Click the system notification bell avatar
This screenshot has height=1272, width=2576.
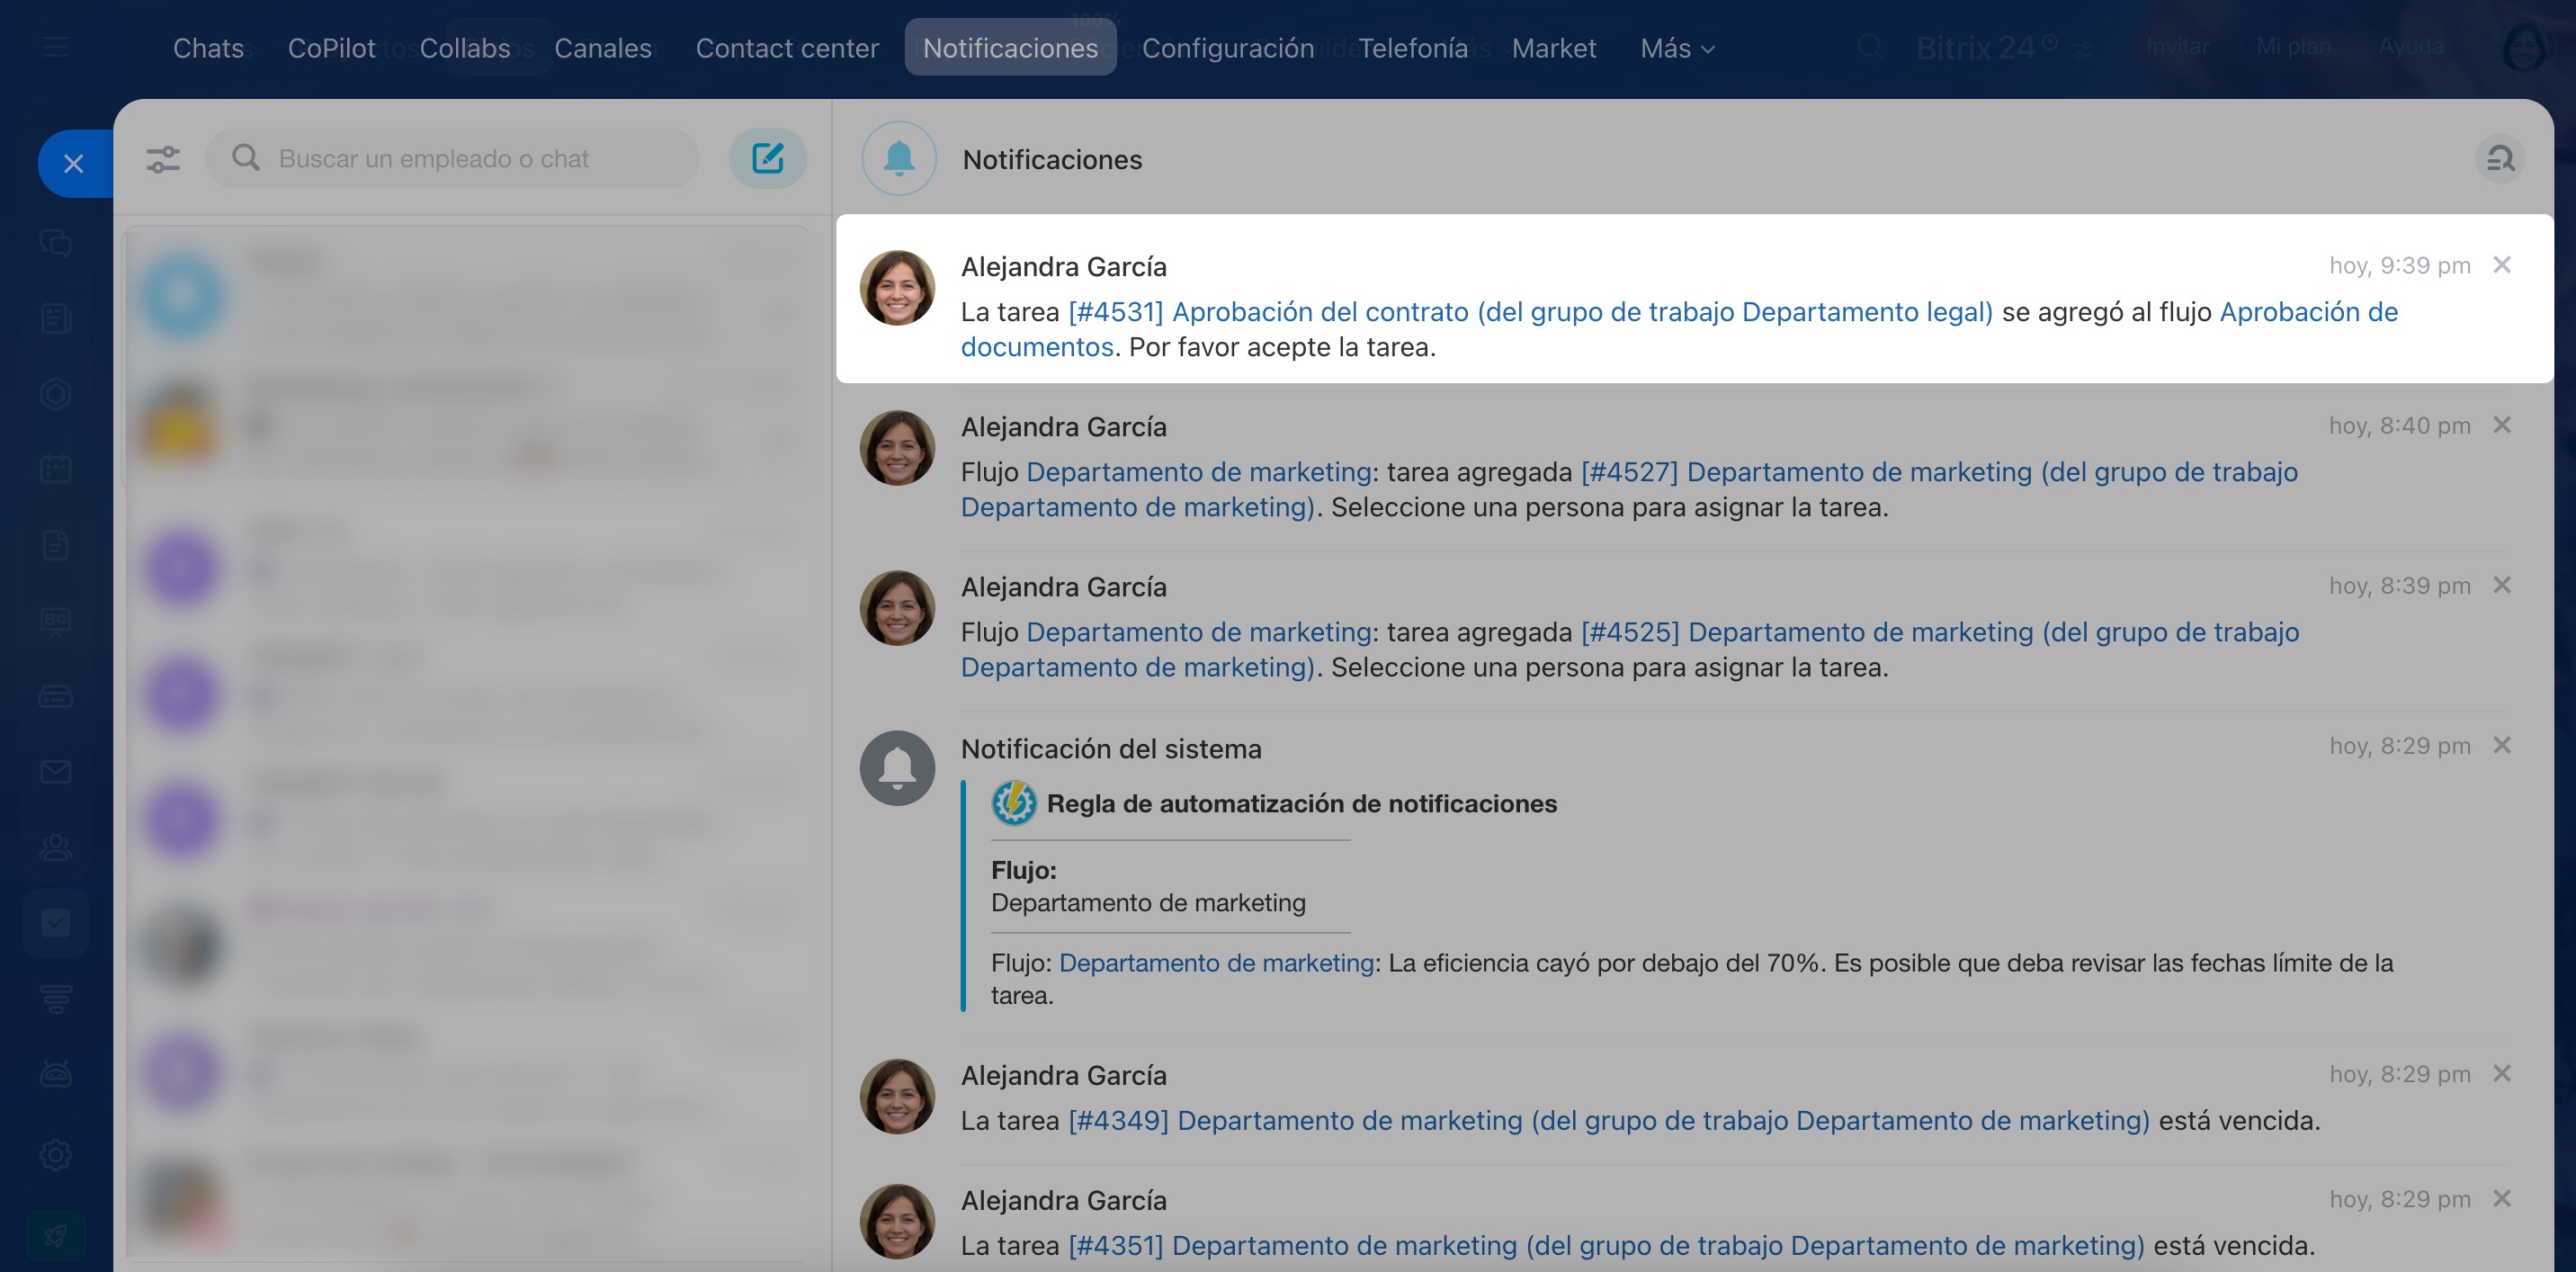coord(897,768)
